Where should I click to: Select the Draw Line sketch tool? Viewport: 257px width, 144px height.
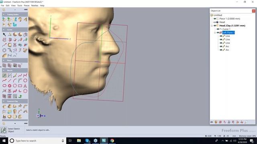tap(10, 80)
